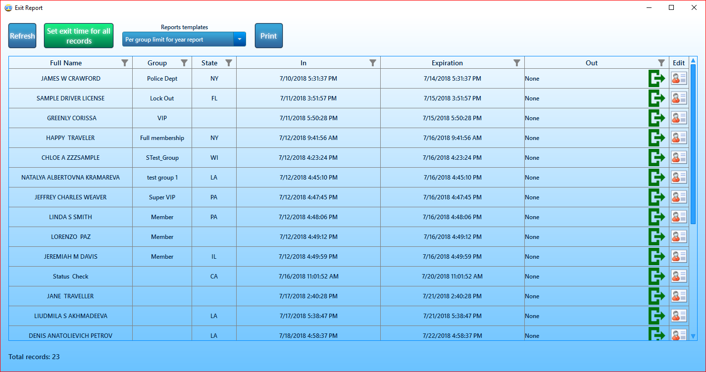The image size is (706, 372).
Task: Mark exit for Chloe A Zzzsample row
Action: (657, 158)
